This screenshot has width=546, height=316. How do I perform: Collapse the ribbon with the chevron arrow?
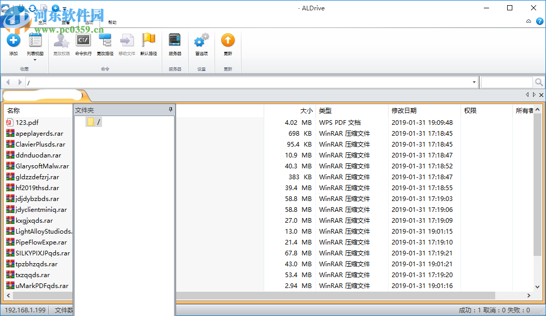tap(528, 21)
